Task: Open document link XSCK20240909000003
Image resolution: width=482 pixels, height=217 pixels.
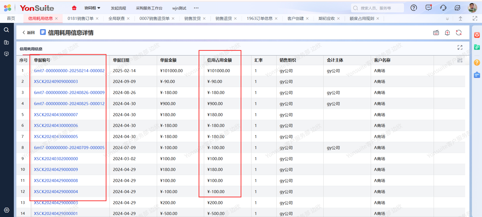Action: tap(56, 81)
